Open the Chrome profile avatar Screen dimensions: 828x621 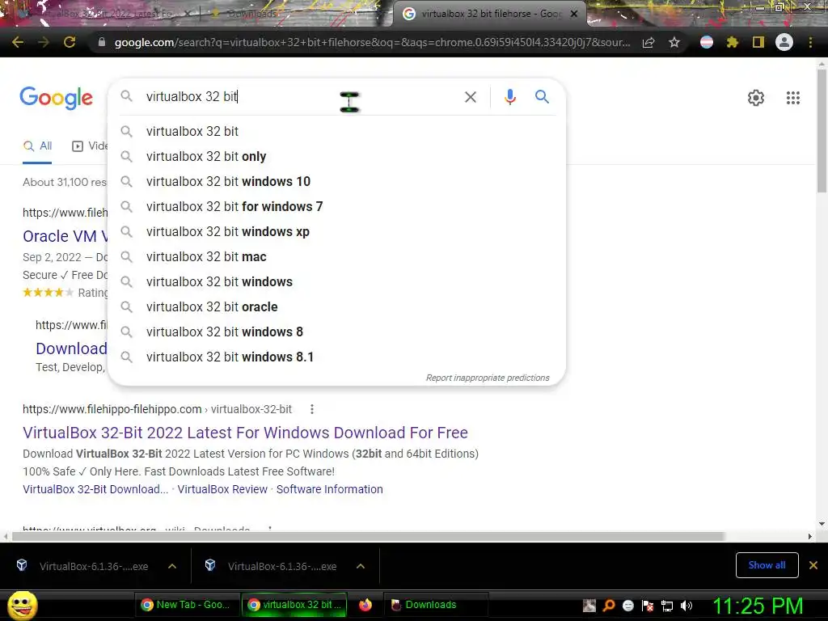[x=784, y=42]
